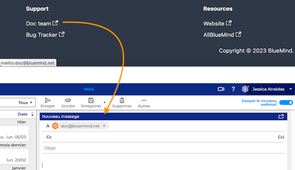
Task: Attach a file with Joindre paperclip
Action: click(68, 103)
